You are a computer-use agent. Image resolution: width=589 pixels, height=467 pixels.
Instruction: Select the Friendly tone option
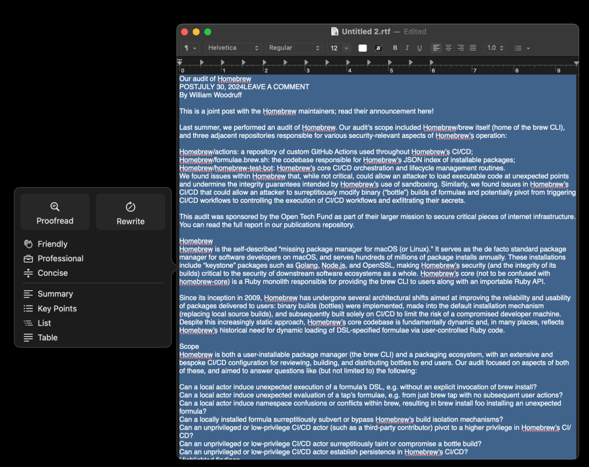52,244
